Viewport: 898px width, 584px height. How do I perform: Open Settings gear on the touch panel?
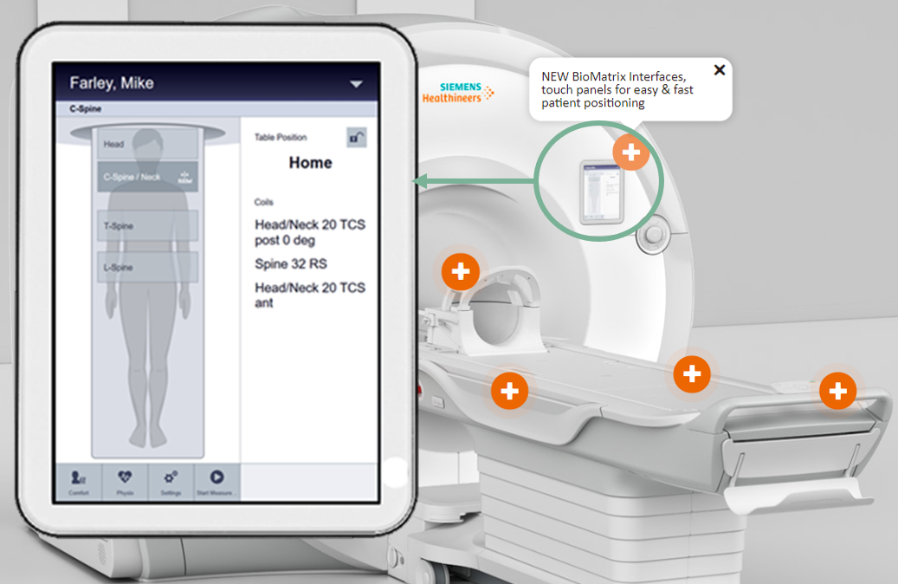click(x=171, y=483)
